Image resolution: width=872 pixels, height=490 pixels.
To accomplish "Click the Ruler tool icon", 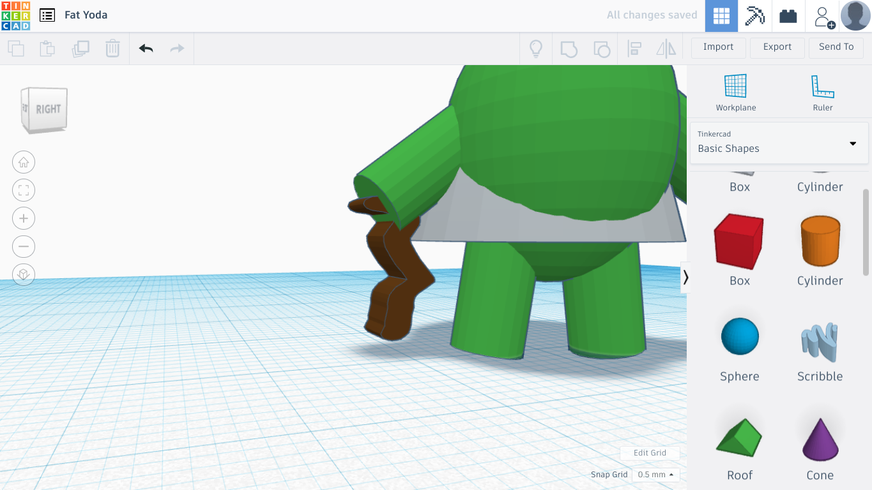I will point(822,85).
